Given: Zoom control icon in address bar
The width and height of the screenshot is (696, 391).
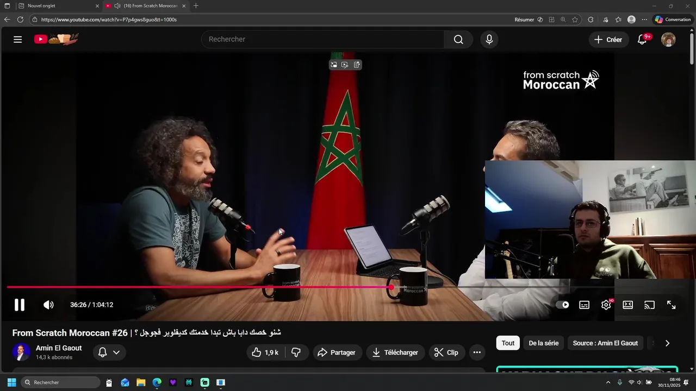Looking at the screenshot, I should (x=563, y=20).
